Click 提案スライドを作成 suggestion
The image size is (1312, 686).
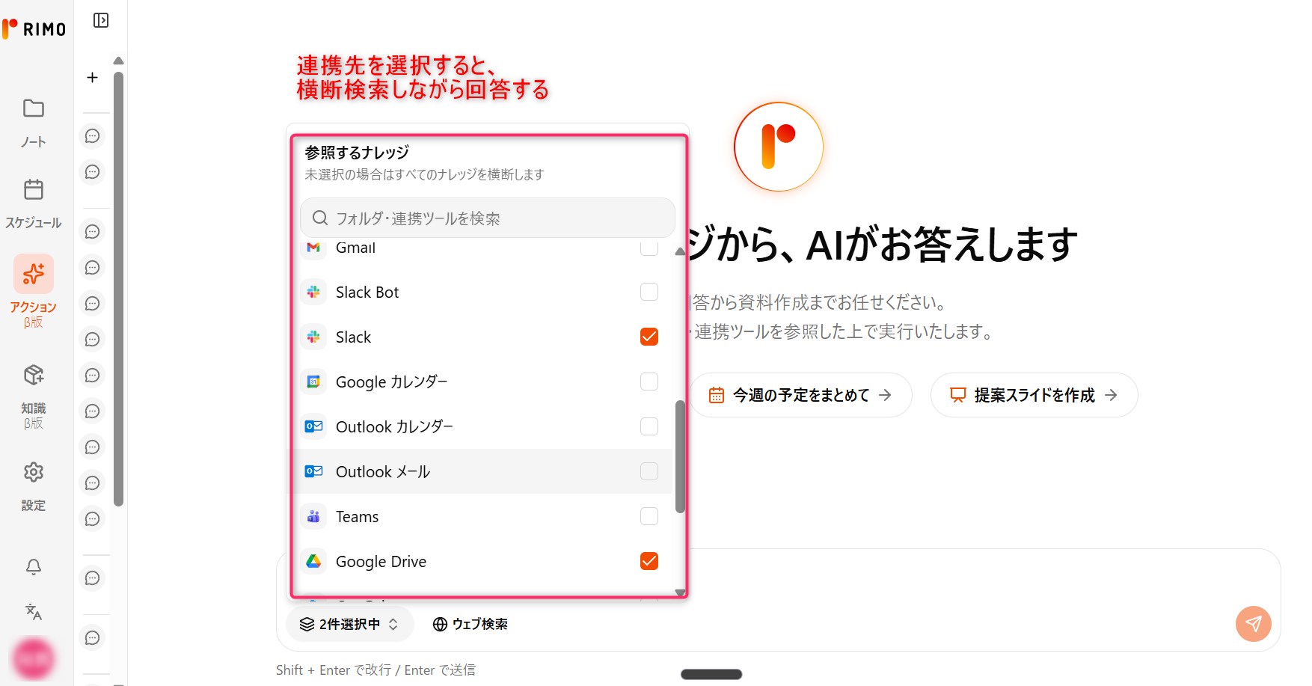[1034, 395]
